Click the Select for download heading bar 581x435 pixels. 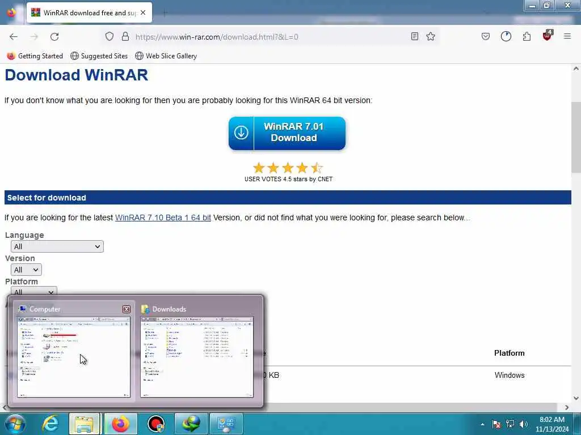(288, 198)
